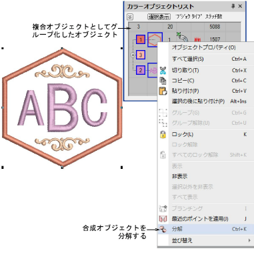Select color swatch 1 in the list
Viewport: 254px width, 255px height.
click(x=141, y=40)
